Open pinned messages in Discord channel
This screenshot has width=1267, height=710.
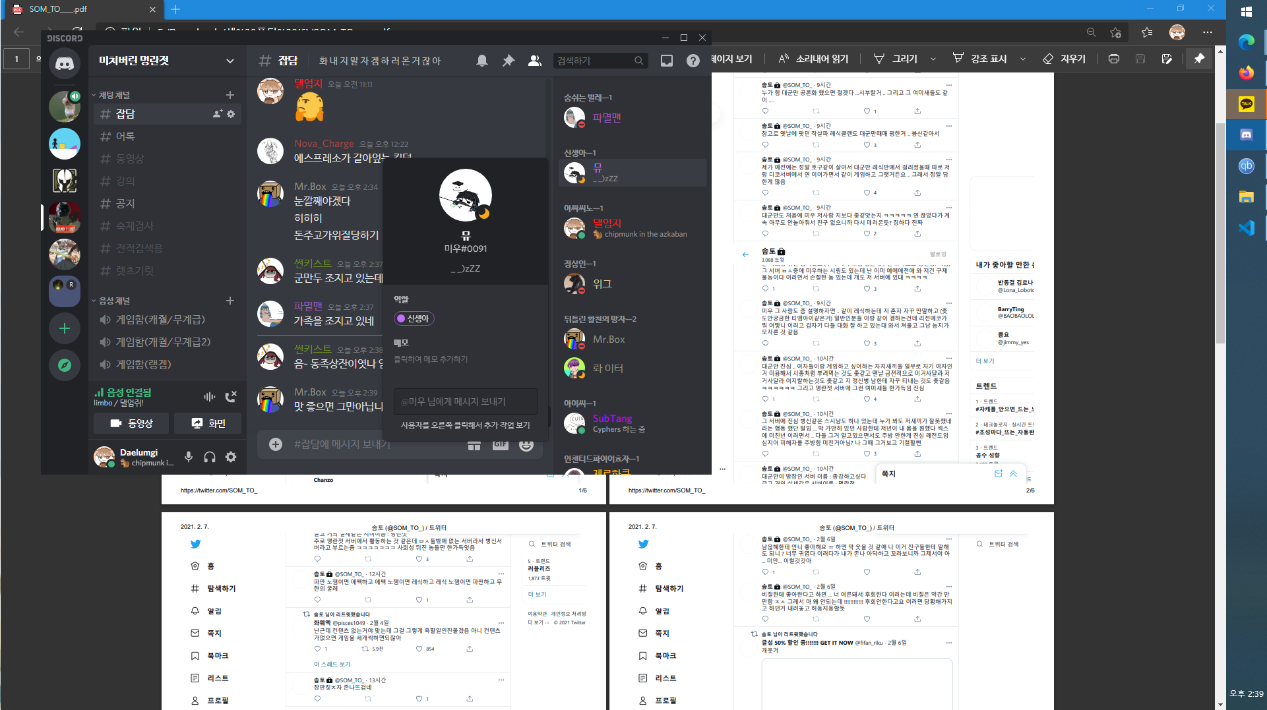[x=508, y=61]
